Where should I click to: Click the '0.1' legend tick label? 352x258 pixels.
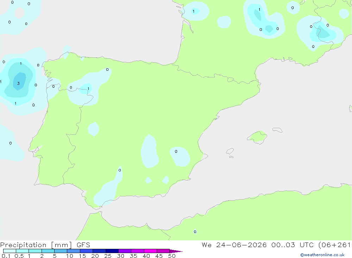point(6,256)
